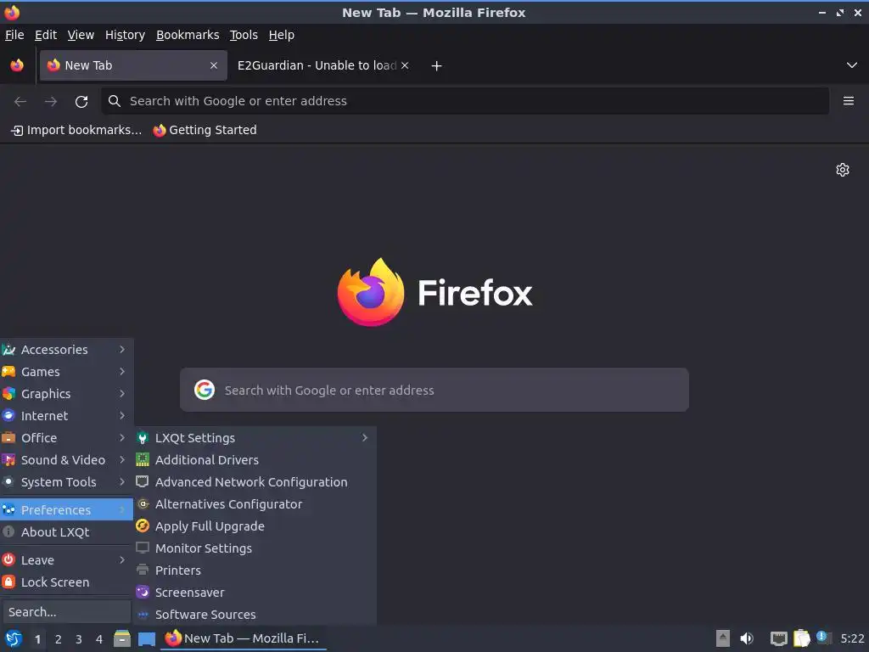
Task: Open the clipboard tray icon
Action: pos(801,638)
